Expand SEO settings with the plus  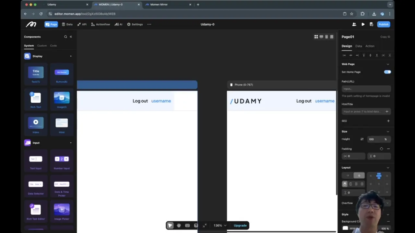tap(388, 121)
